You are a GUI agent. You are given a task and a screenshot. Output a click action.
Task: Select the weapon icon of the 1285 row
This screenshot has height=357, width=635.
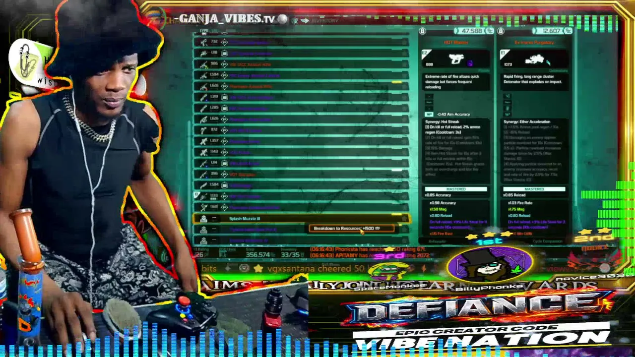click(203, 108)
